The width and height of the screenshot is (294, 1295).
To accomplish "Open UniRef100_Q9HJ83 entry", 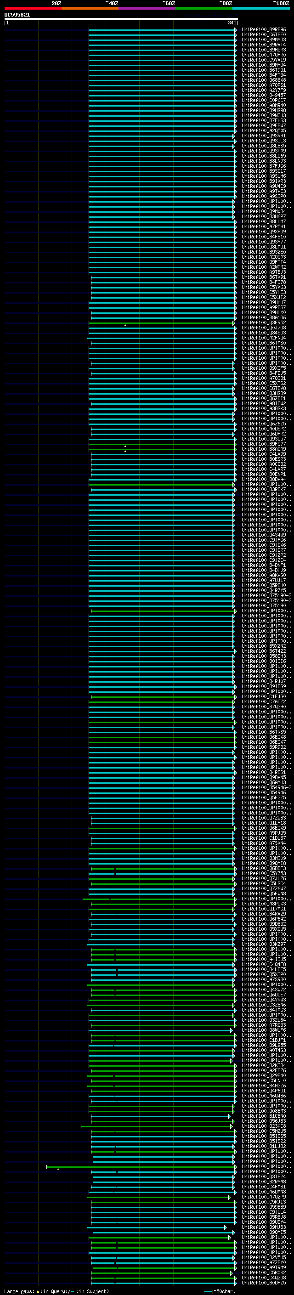I will pos(264,1227).
